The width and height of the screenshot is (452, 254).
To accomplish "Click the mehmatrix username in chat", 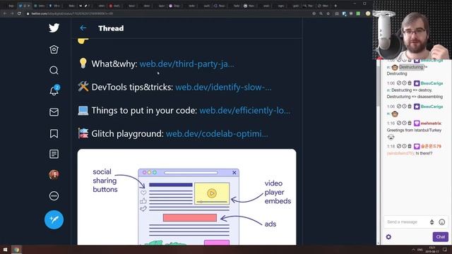I will click(x=431, y=123).
